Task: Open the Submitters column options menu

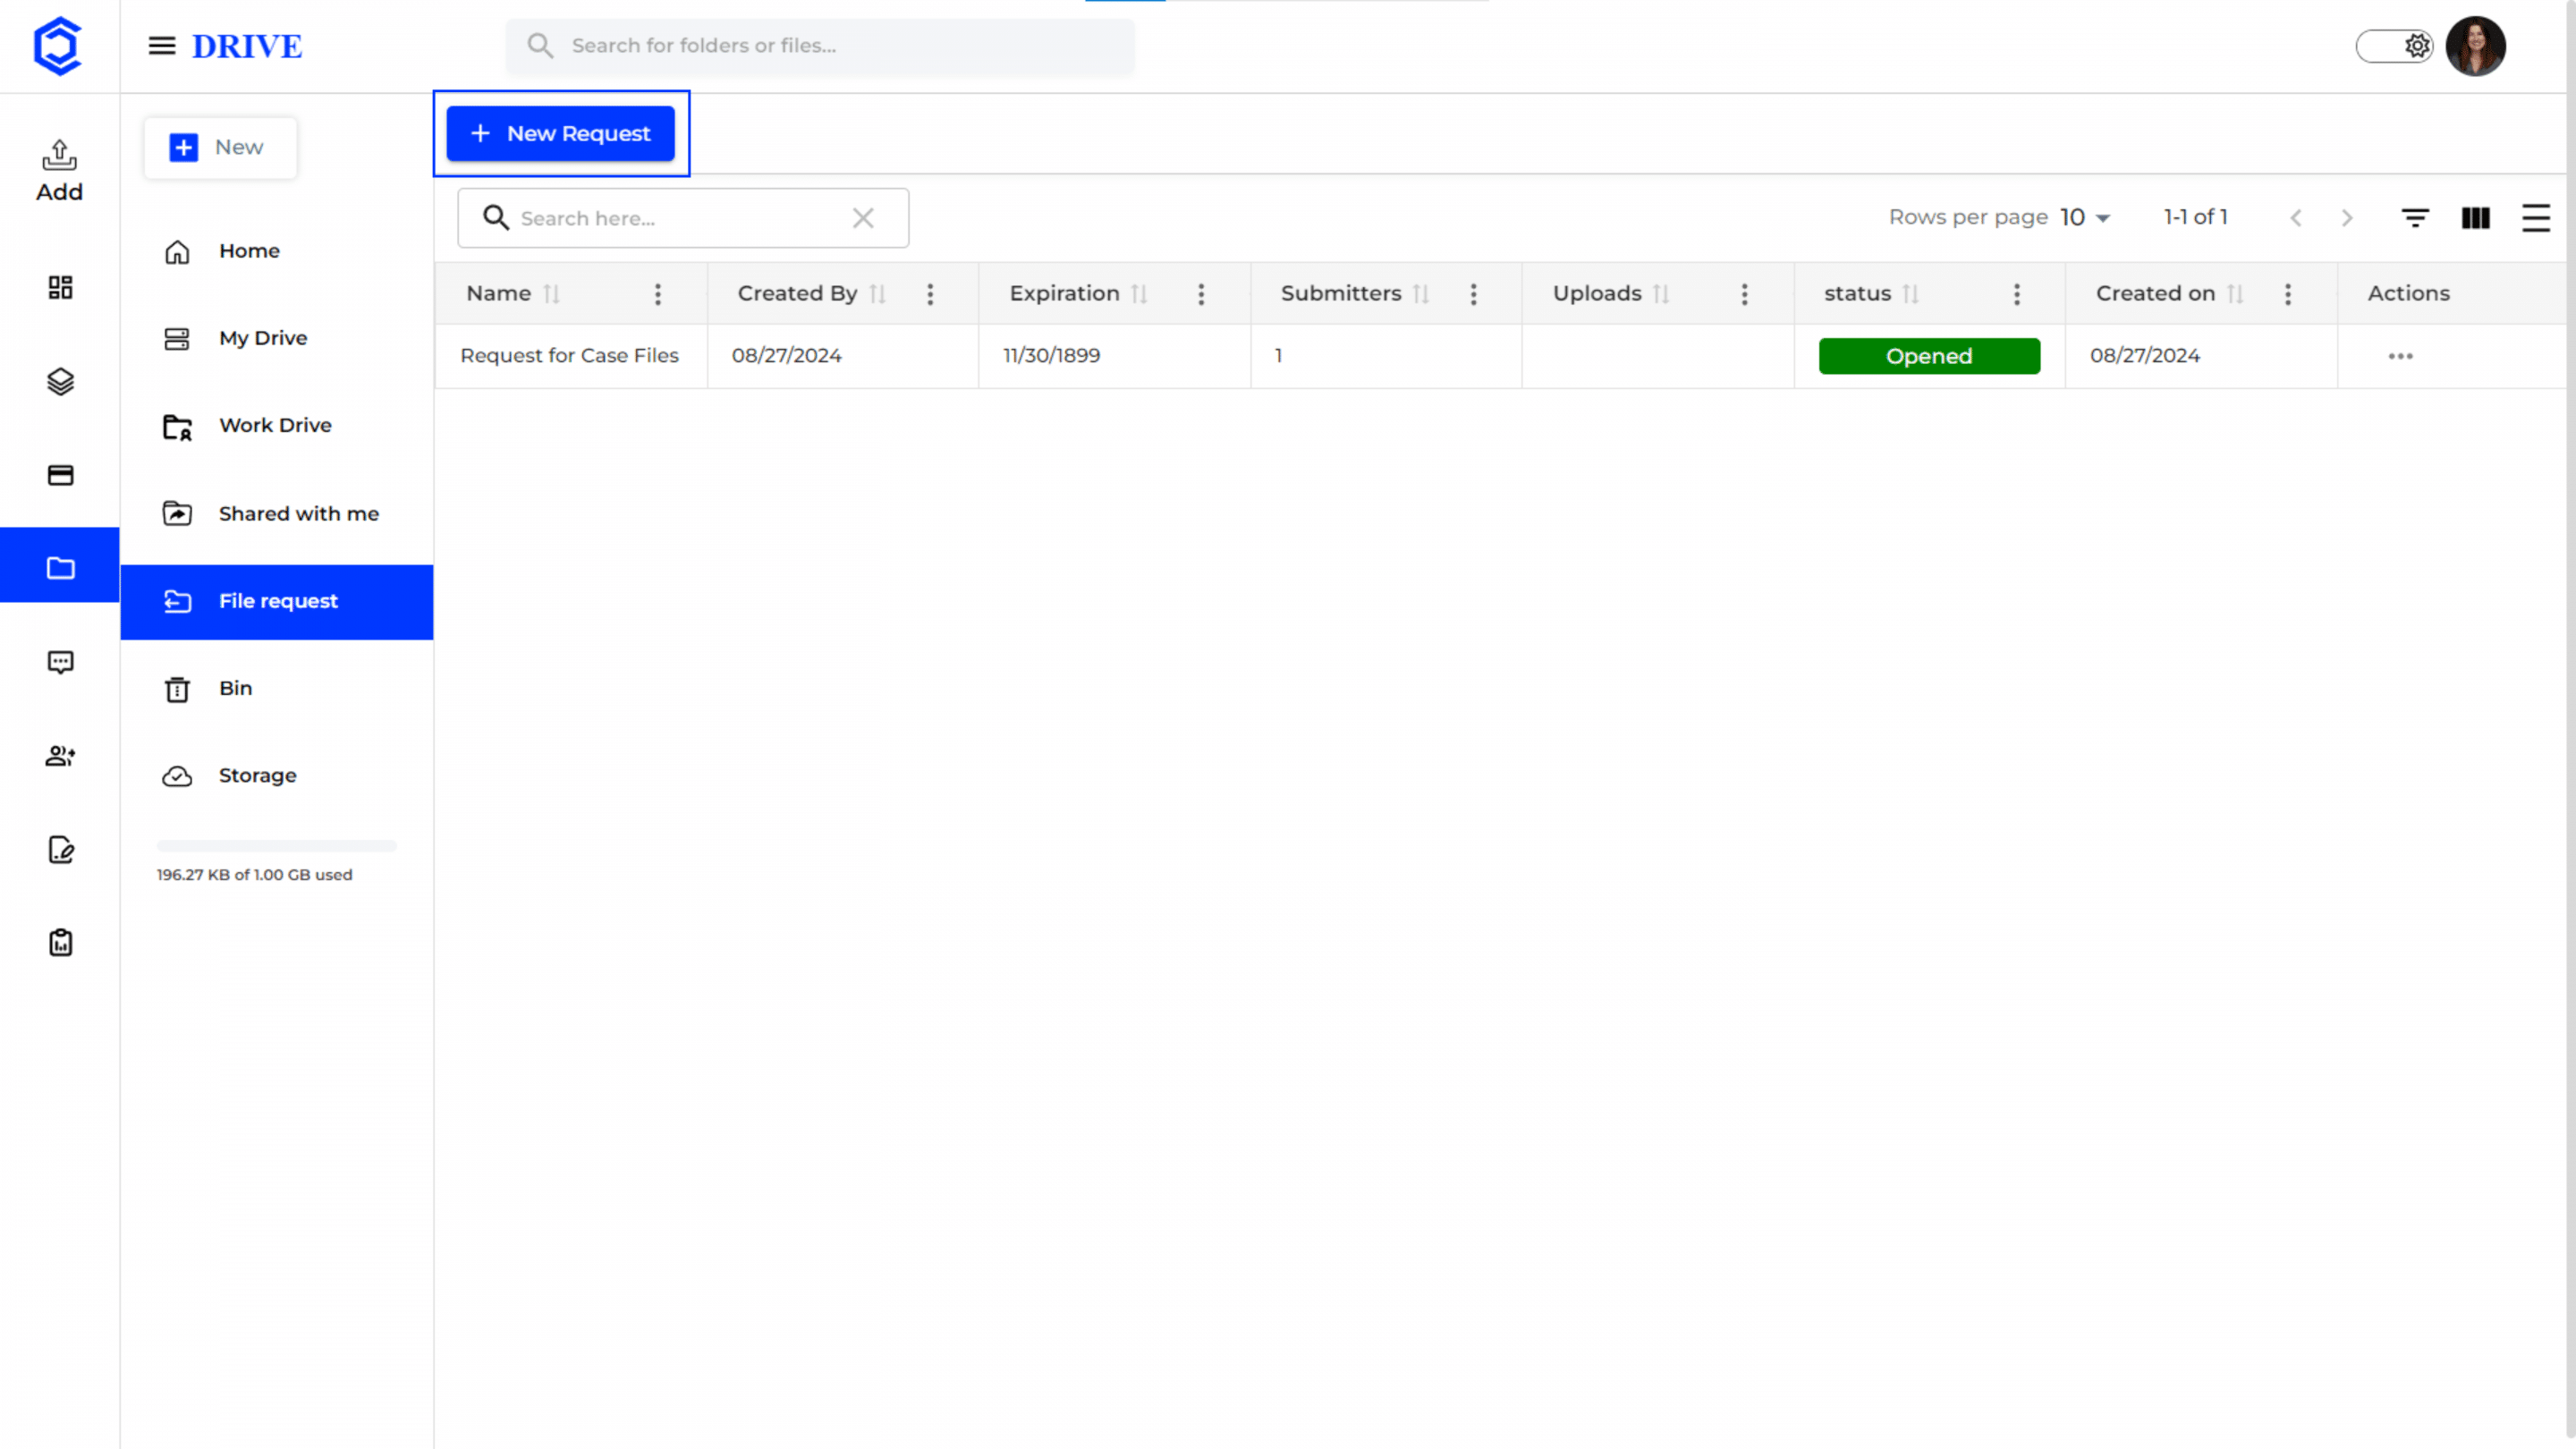Action: point(1473,294)
